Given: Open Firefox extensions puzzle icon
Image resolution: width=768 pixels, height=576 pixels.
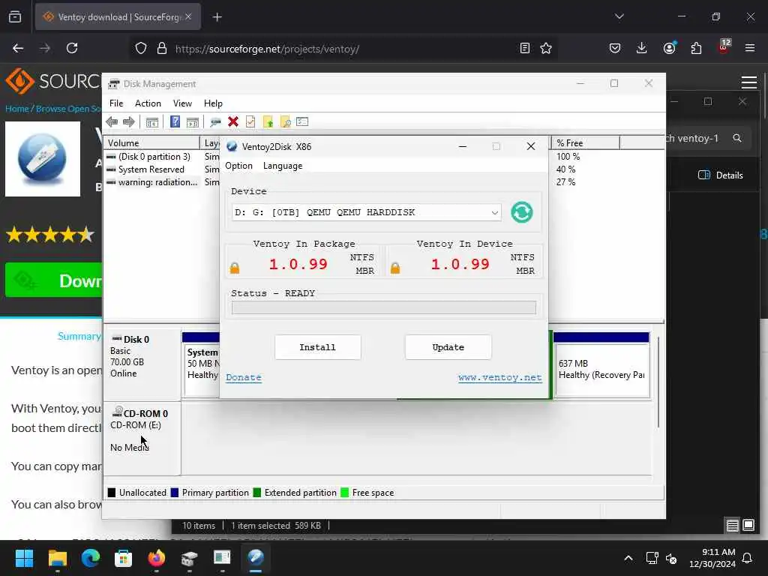Looking at the screenshot, I should 695,48.
